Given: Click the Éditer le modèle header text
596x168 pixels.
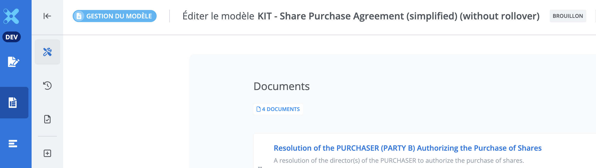Looking at the screenshot, I should click(218, 16).
